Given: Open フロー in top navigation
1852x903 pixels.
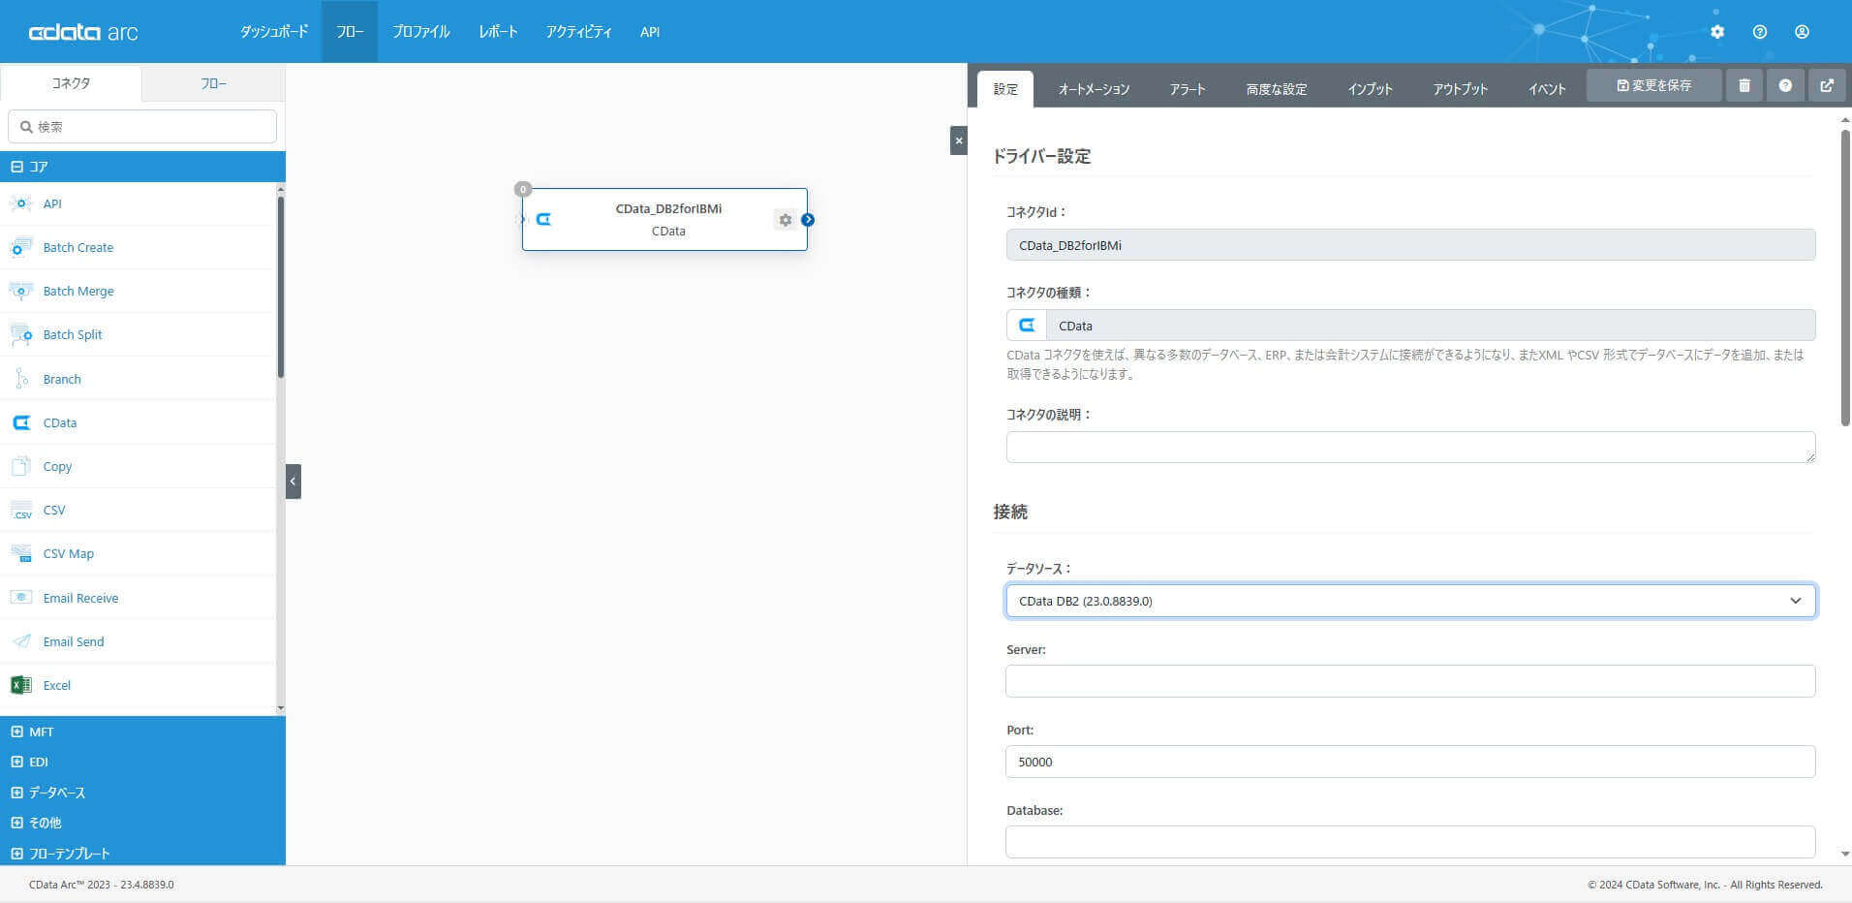Looking at the screenshot, I should click(350, 32).
